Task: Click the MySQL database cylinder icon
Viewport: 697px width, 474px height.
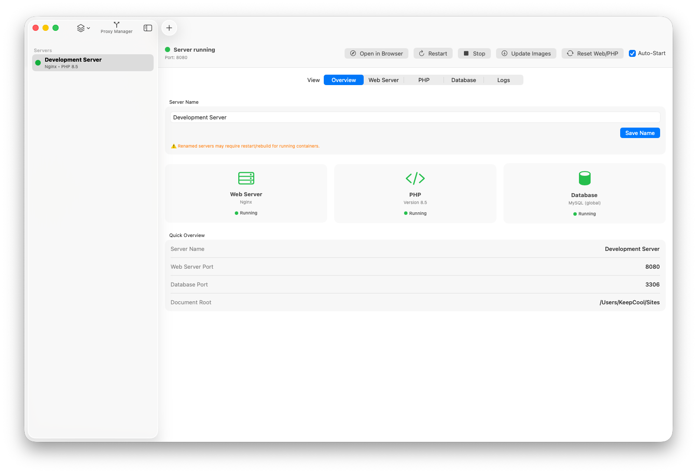Action: tap(584, 178)
